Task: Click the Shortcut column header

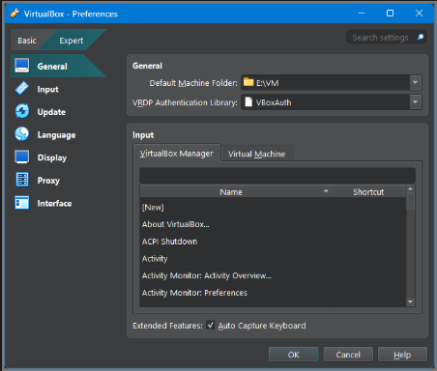Action: (368, 192)
